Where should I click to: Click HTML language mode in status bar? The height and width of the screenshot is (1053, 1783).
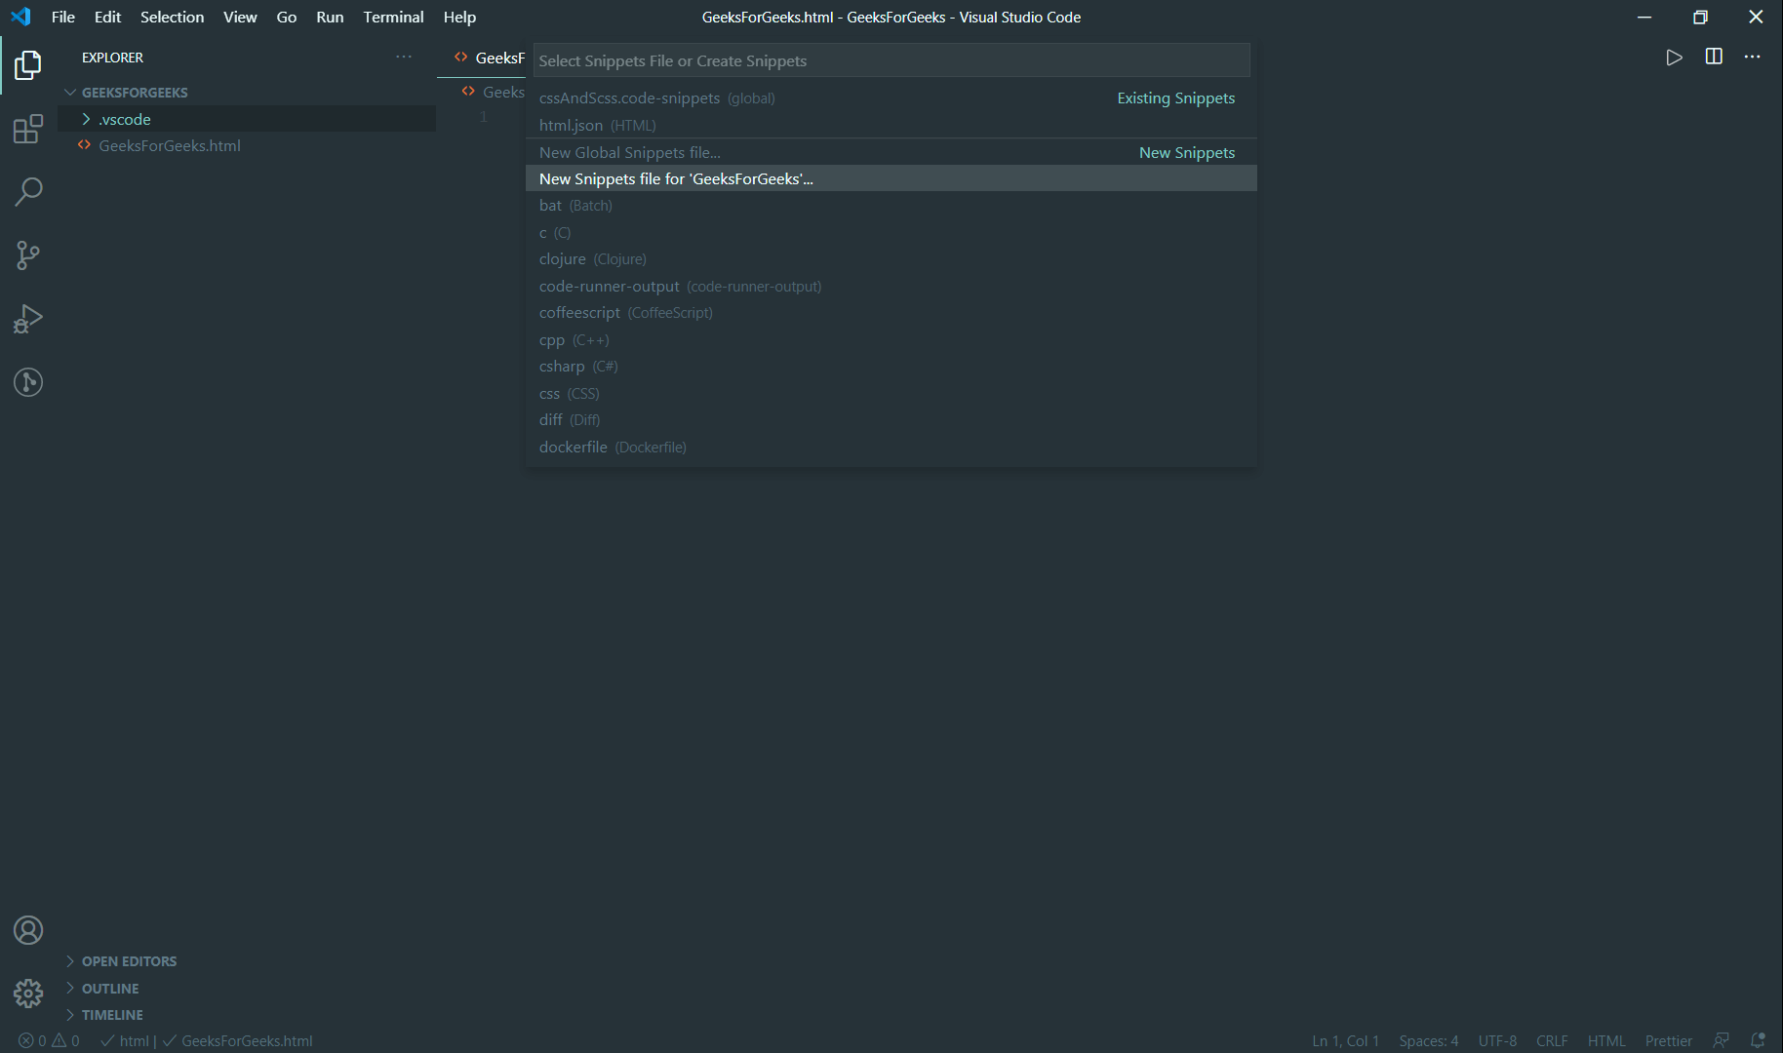point(1606,1040)
